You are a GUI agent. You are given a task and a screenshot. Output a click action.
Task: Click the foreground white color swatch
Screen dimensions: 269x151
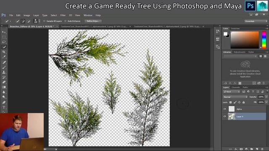coord(225,34)
